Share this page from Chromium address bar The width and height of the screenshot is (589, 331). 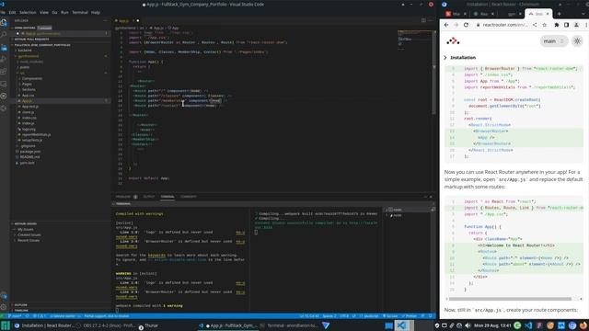(535, 25)
